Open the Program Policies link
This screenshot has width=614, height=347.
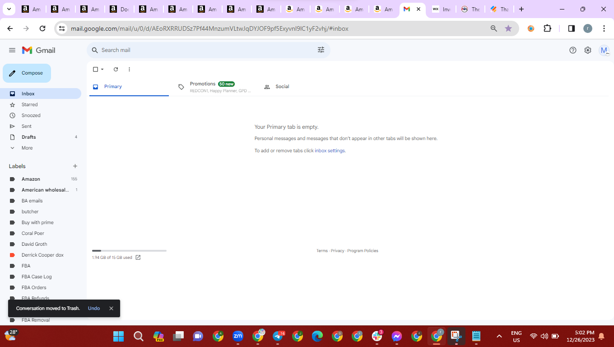point(363,251)
